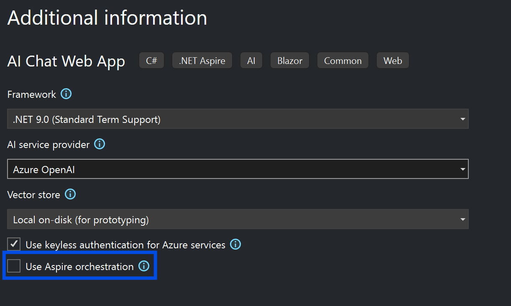
Task: Click the Blazor tag
Action: click(x=290, y=61)
